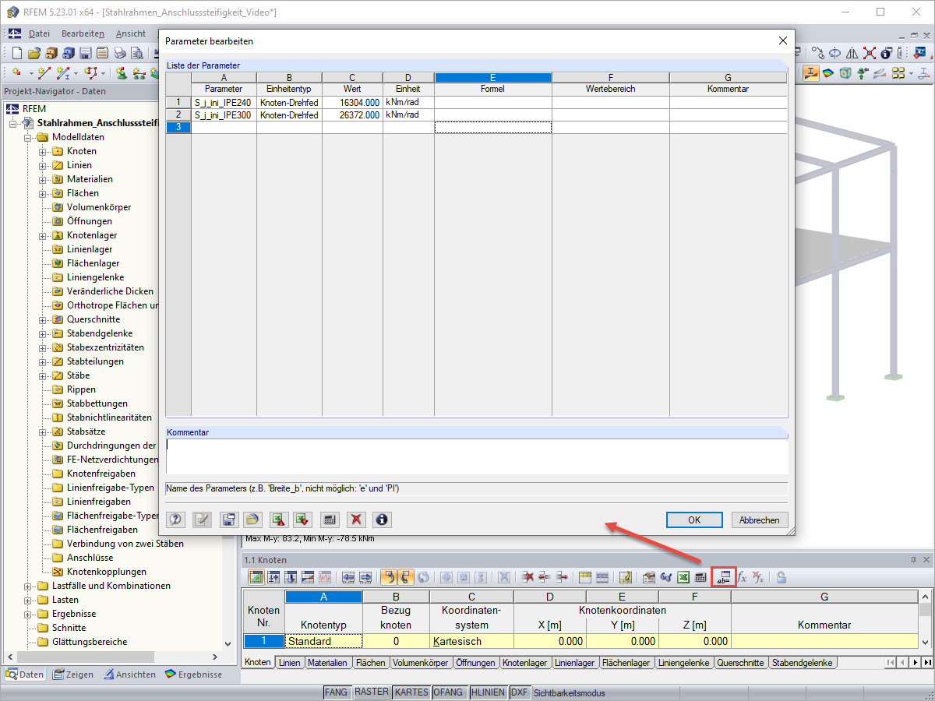Image resolution: width=935 pixels, height=701 pixels.
Task: Switch to the Stabendgelenke table tab
Action: tap(802, 663)
